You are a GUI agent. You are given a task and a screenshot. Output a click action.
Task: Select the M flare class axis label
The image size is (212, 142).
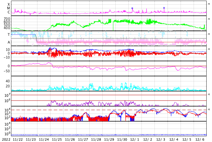[x=9, y=8]
